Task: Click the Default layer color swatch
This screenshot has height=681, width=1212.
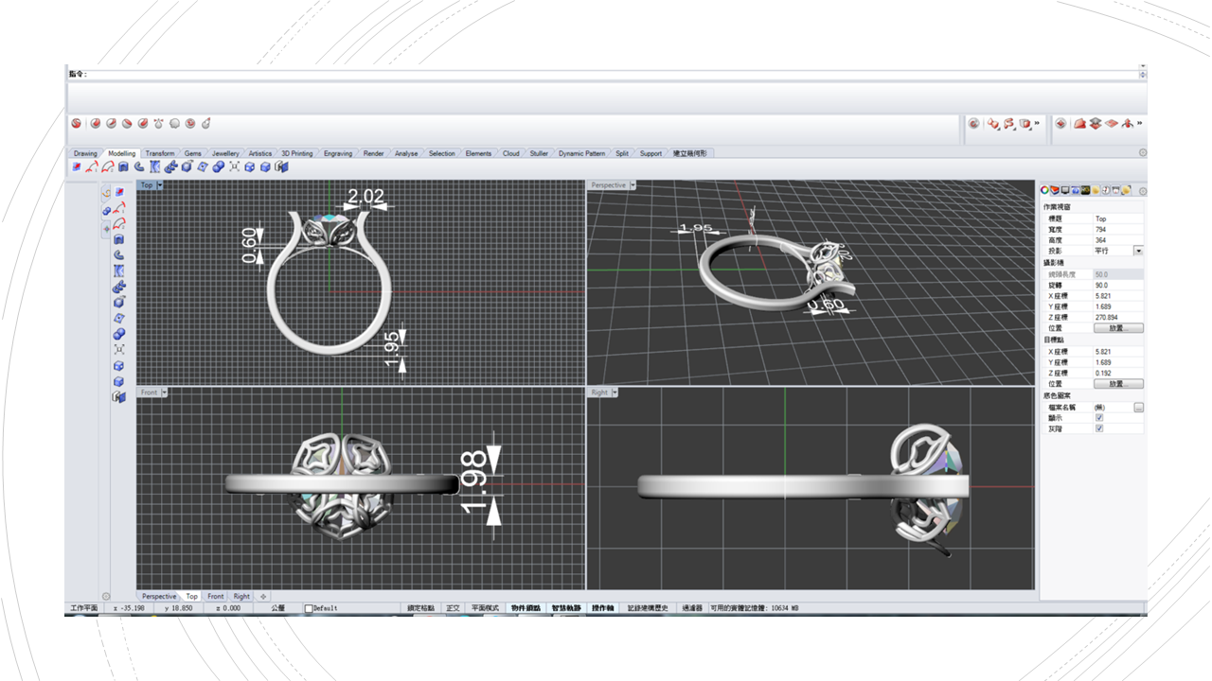Action: [x=309, y=608]
